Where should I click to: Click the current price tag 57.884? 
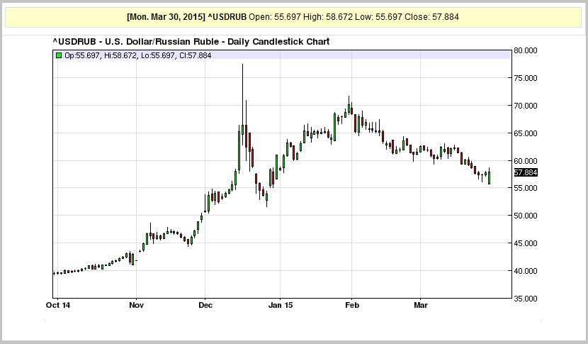(526, 172)
